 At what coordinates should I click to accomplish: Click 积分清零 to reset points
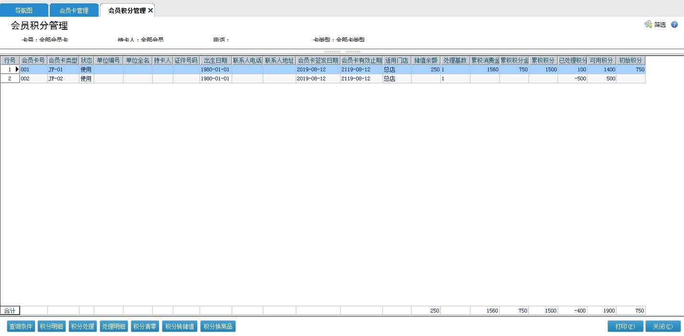[145, 326]
